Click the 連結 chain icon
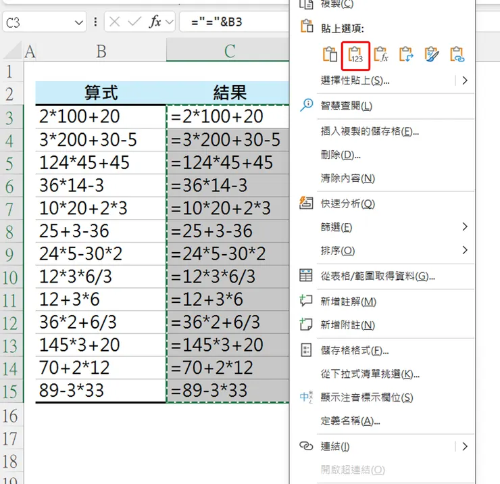The width and height of the screenshot is (500, 484). 306,445
